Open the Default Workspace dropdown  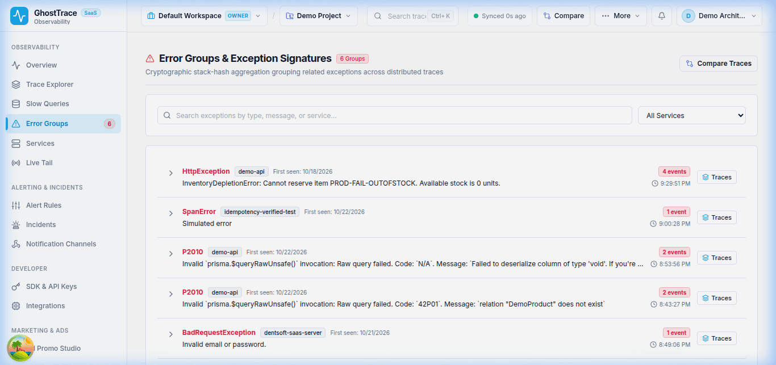click(x=204, y=16)
